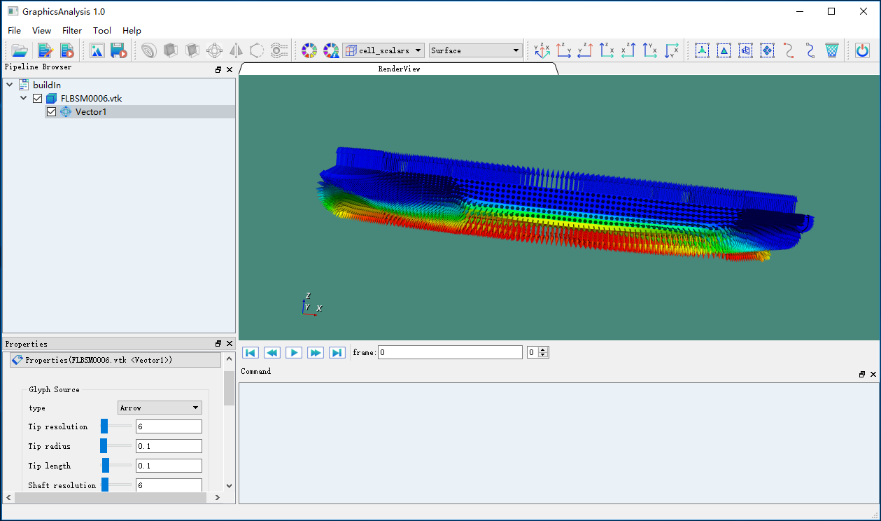Viewport: 881px width, 521px height.
Task: Click the Tip radius slider
Action: pyautogui.click(x=115, y=446)
